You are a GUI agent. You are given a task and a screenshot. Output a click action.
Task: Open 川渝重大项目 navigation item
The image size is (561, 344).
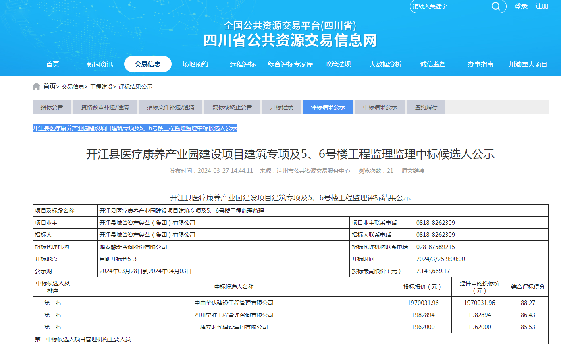(x=528, y=64)
